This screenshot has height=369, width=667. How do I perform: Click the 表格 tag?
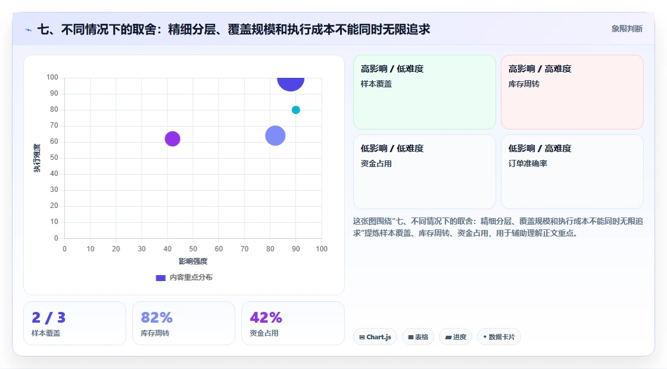click(x=417, y=337)
